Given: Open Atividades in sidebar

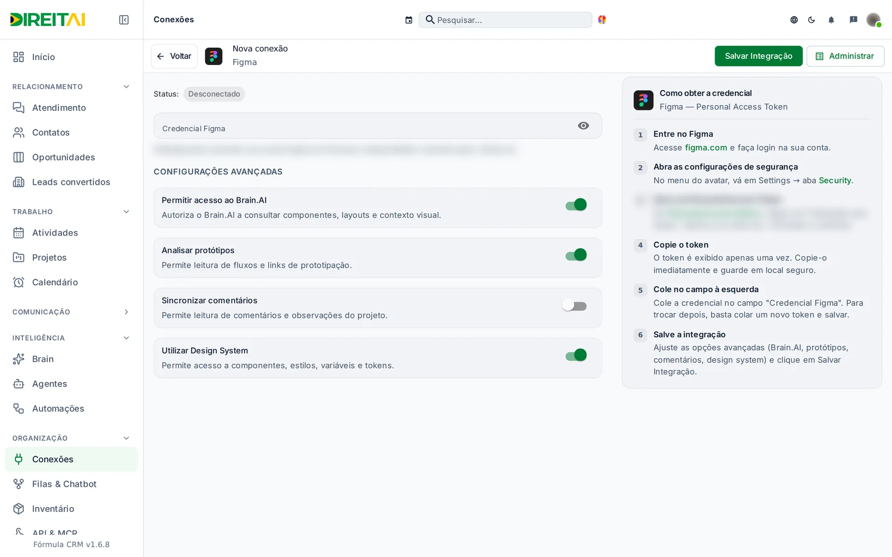Looking at the screenshot, I should [72, 233].
